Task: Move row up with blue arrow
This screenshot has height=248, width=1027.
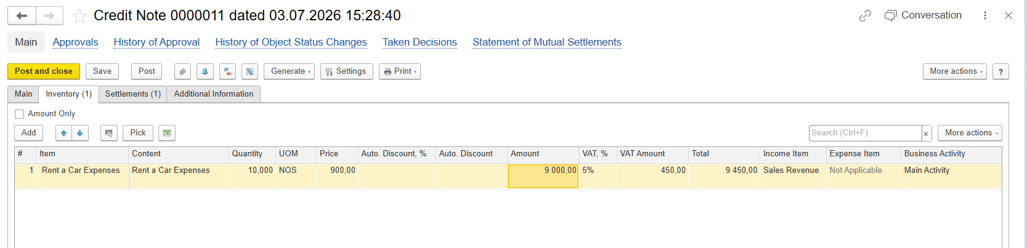Action: pyautogui.click(x=63, y=133)
